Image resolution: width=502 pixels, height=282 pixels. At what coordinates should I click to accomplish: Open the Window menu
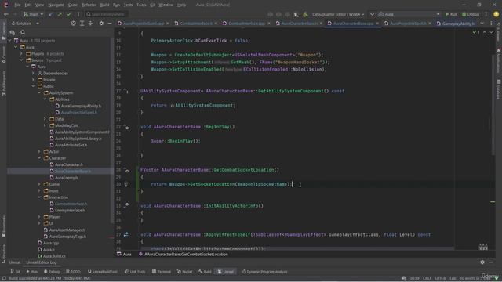tap(166, 5)
